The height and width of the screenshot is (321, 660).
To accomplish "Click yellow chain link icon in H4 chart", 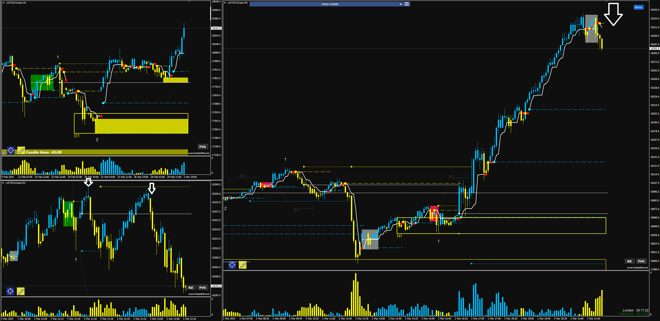I will click(x=21, y=150).
